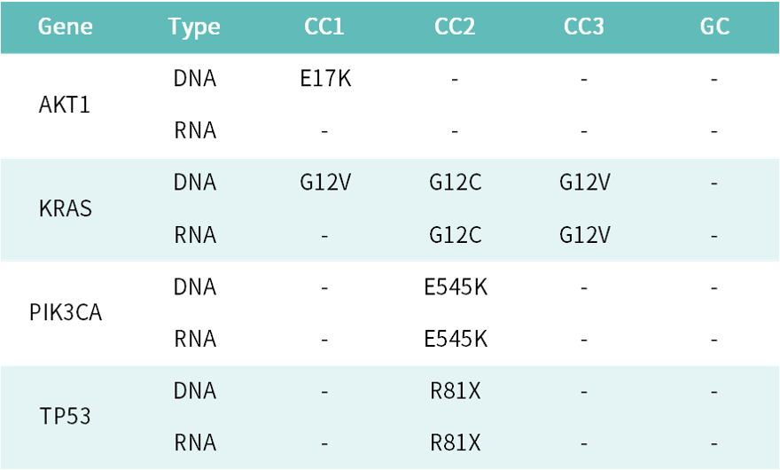This screenshot has height=470, width=780.
Task: Click KRAS DNA G12C under CC2
Action: (x=455, y=184)
